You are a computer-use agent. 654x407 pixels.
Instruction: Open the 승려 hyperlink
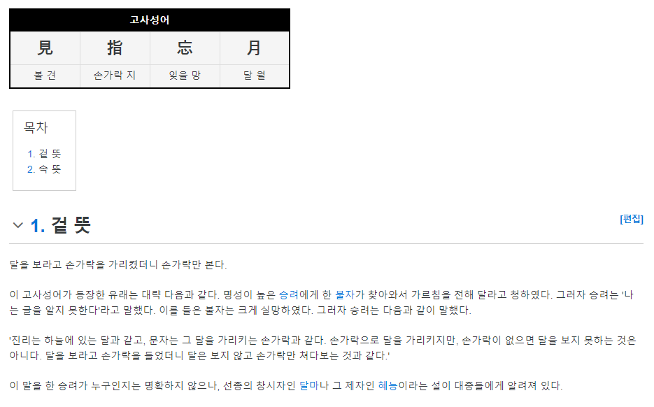pyautogui.click(x=289, y=295)
